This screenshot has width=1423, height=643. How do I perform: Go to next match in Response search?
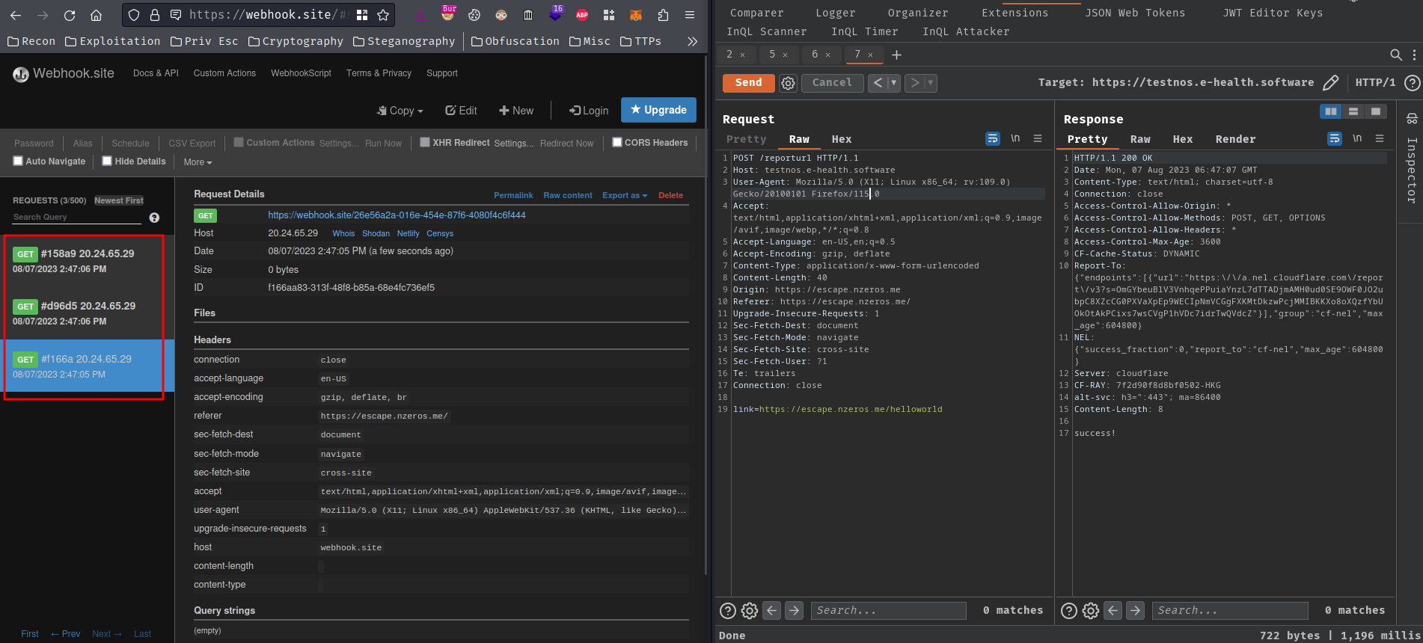[1136, 611]
